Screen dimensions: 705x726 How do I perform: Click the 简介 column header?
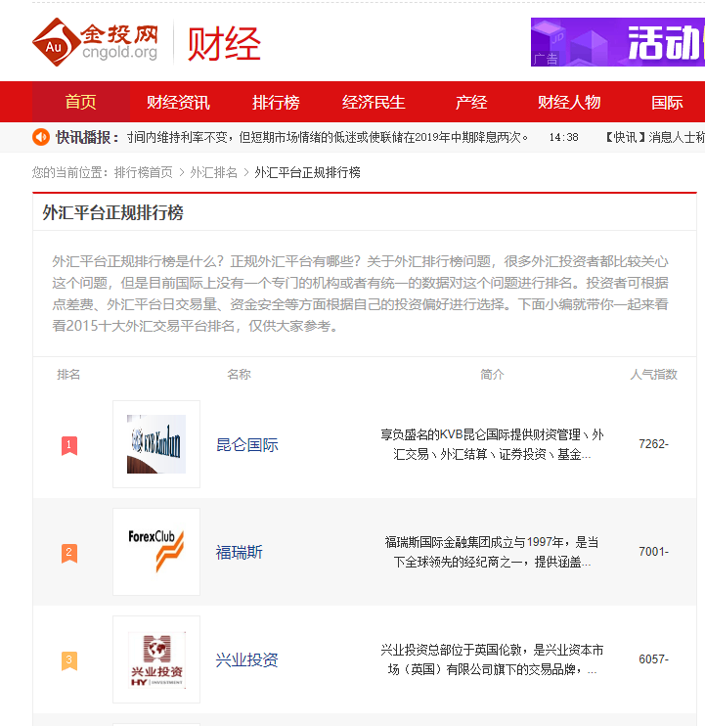[492, 374]
